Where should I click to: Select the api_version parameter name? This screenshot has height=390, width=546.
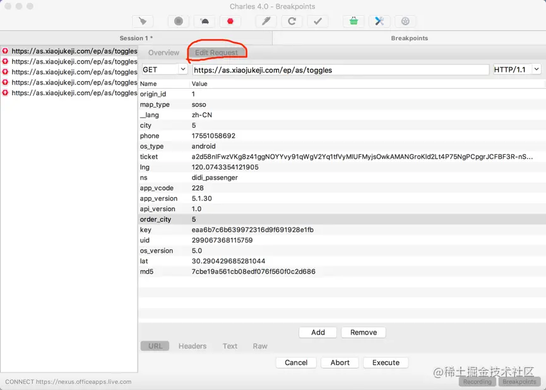click(x=157, y=209)
